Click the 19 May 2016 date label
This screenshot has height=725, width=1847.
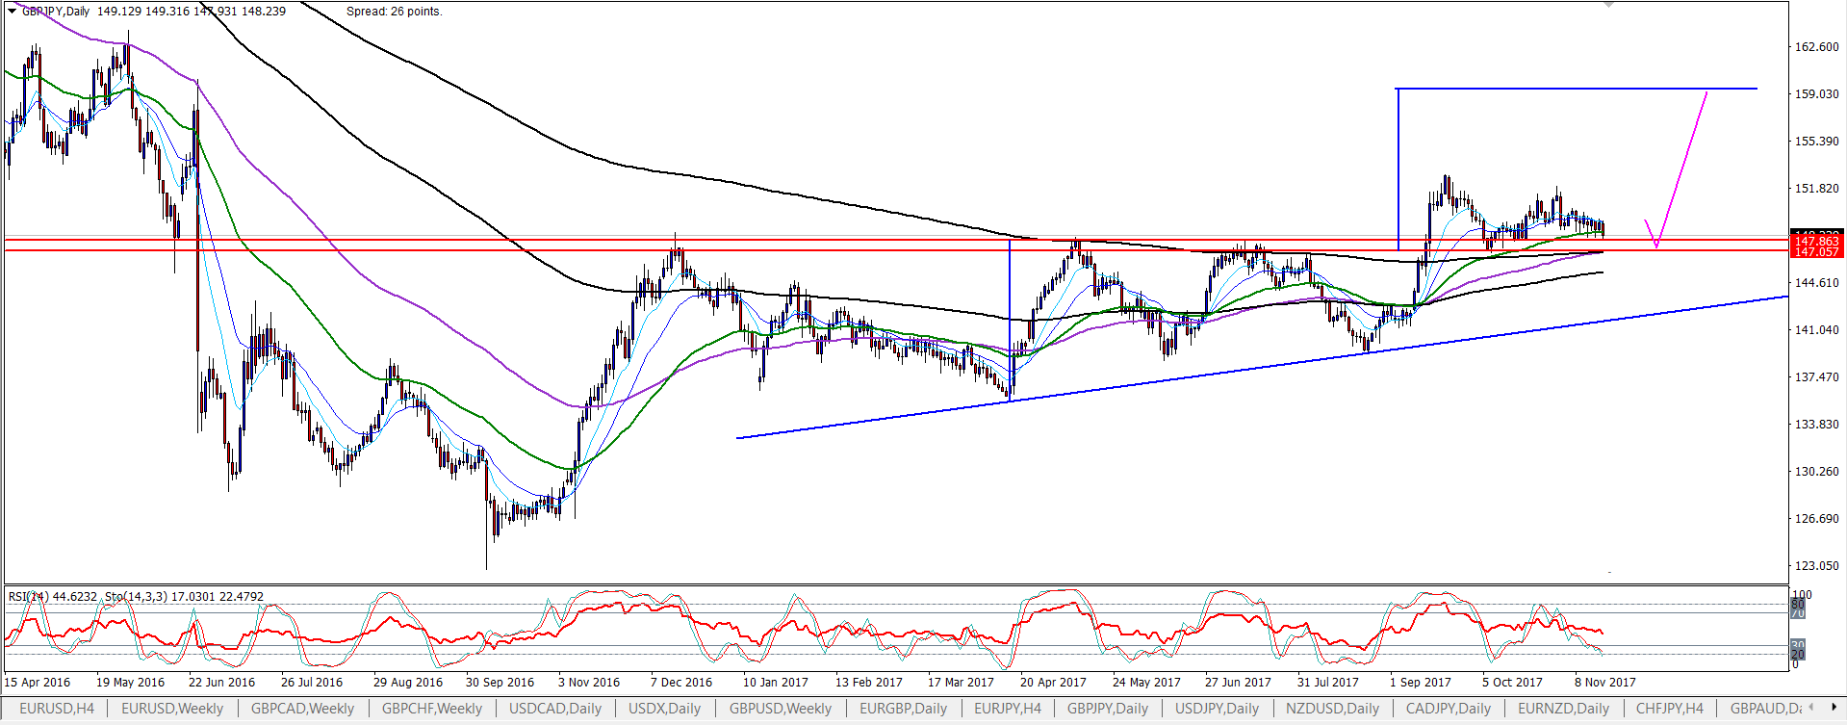130,683
